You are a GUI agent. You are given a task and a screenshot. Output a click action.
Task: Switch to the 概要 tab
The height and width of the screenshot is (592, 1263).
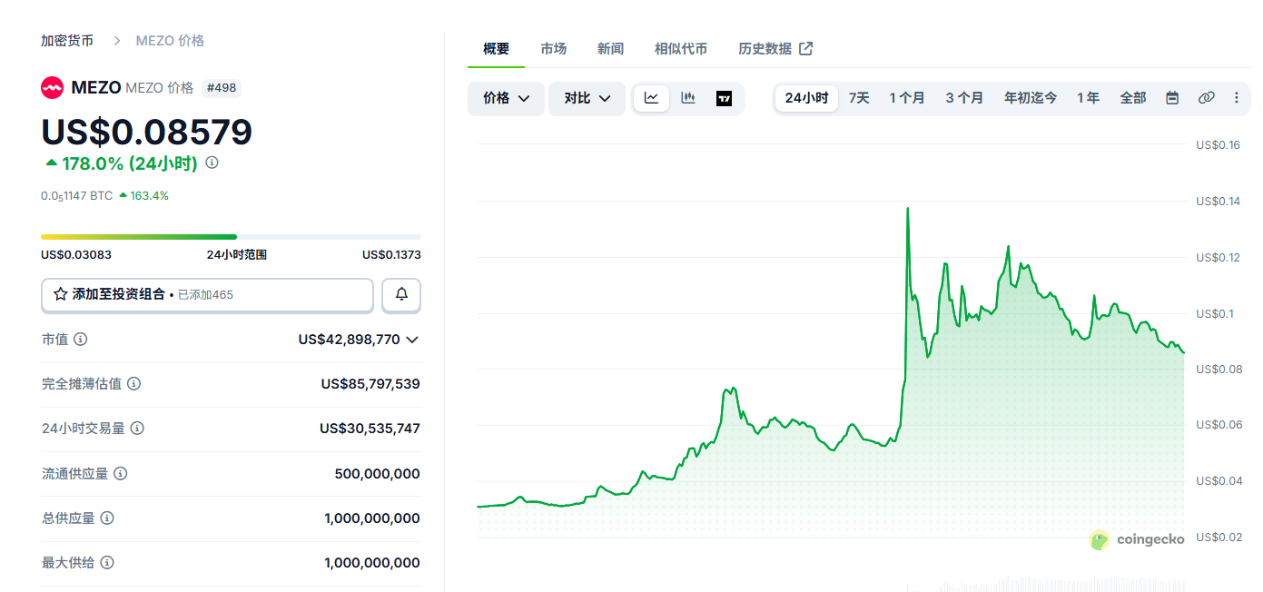496,49
